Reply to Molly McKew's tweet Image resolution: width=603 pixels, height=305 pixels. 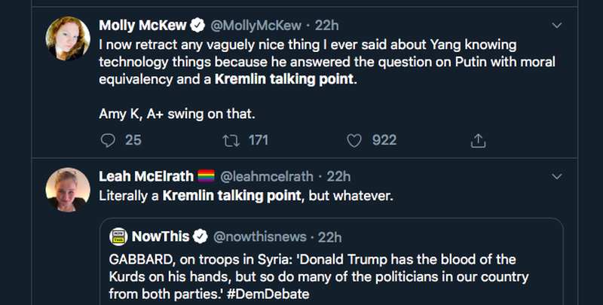tap(108, 140)
